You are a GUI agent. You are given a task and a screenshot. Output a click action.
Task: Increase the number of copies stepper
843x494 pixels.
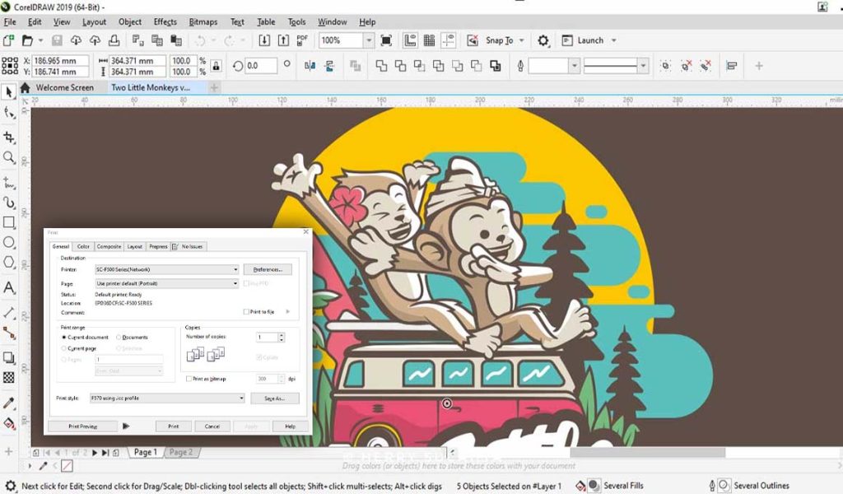[x=282, y=335]
